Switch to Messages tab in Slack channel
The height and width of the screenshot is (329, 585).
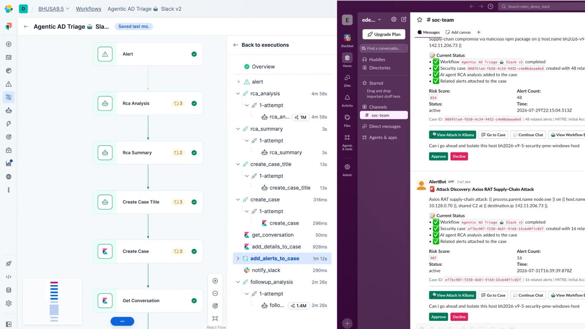(x=428, y=32)
